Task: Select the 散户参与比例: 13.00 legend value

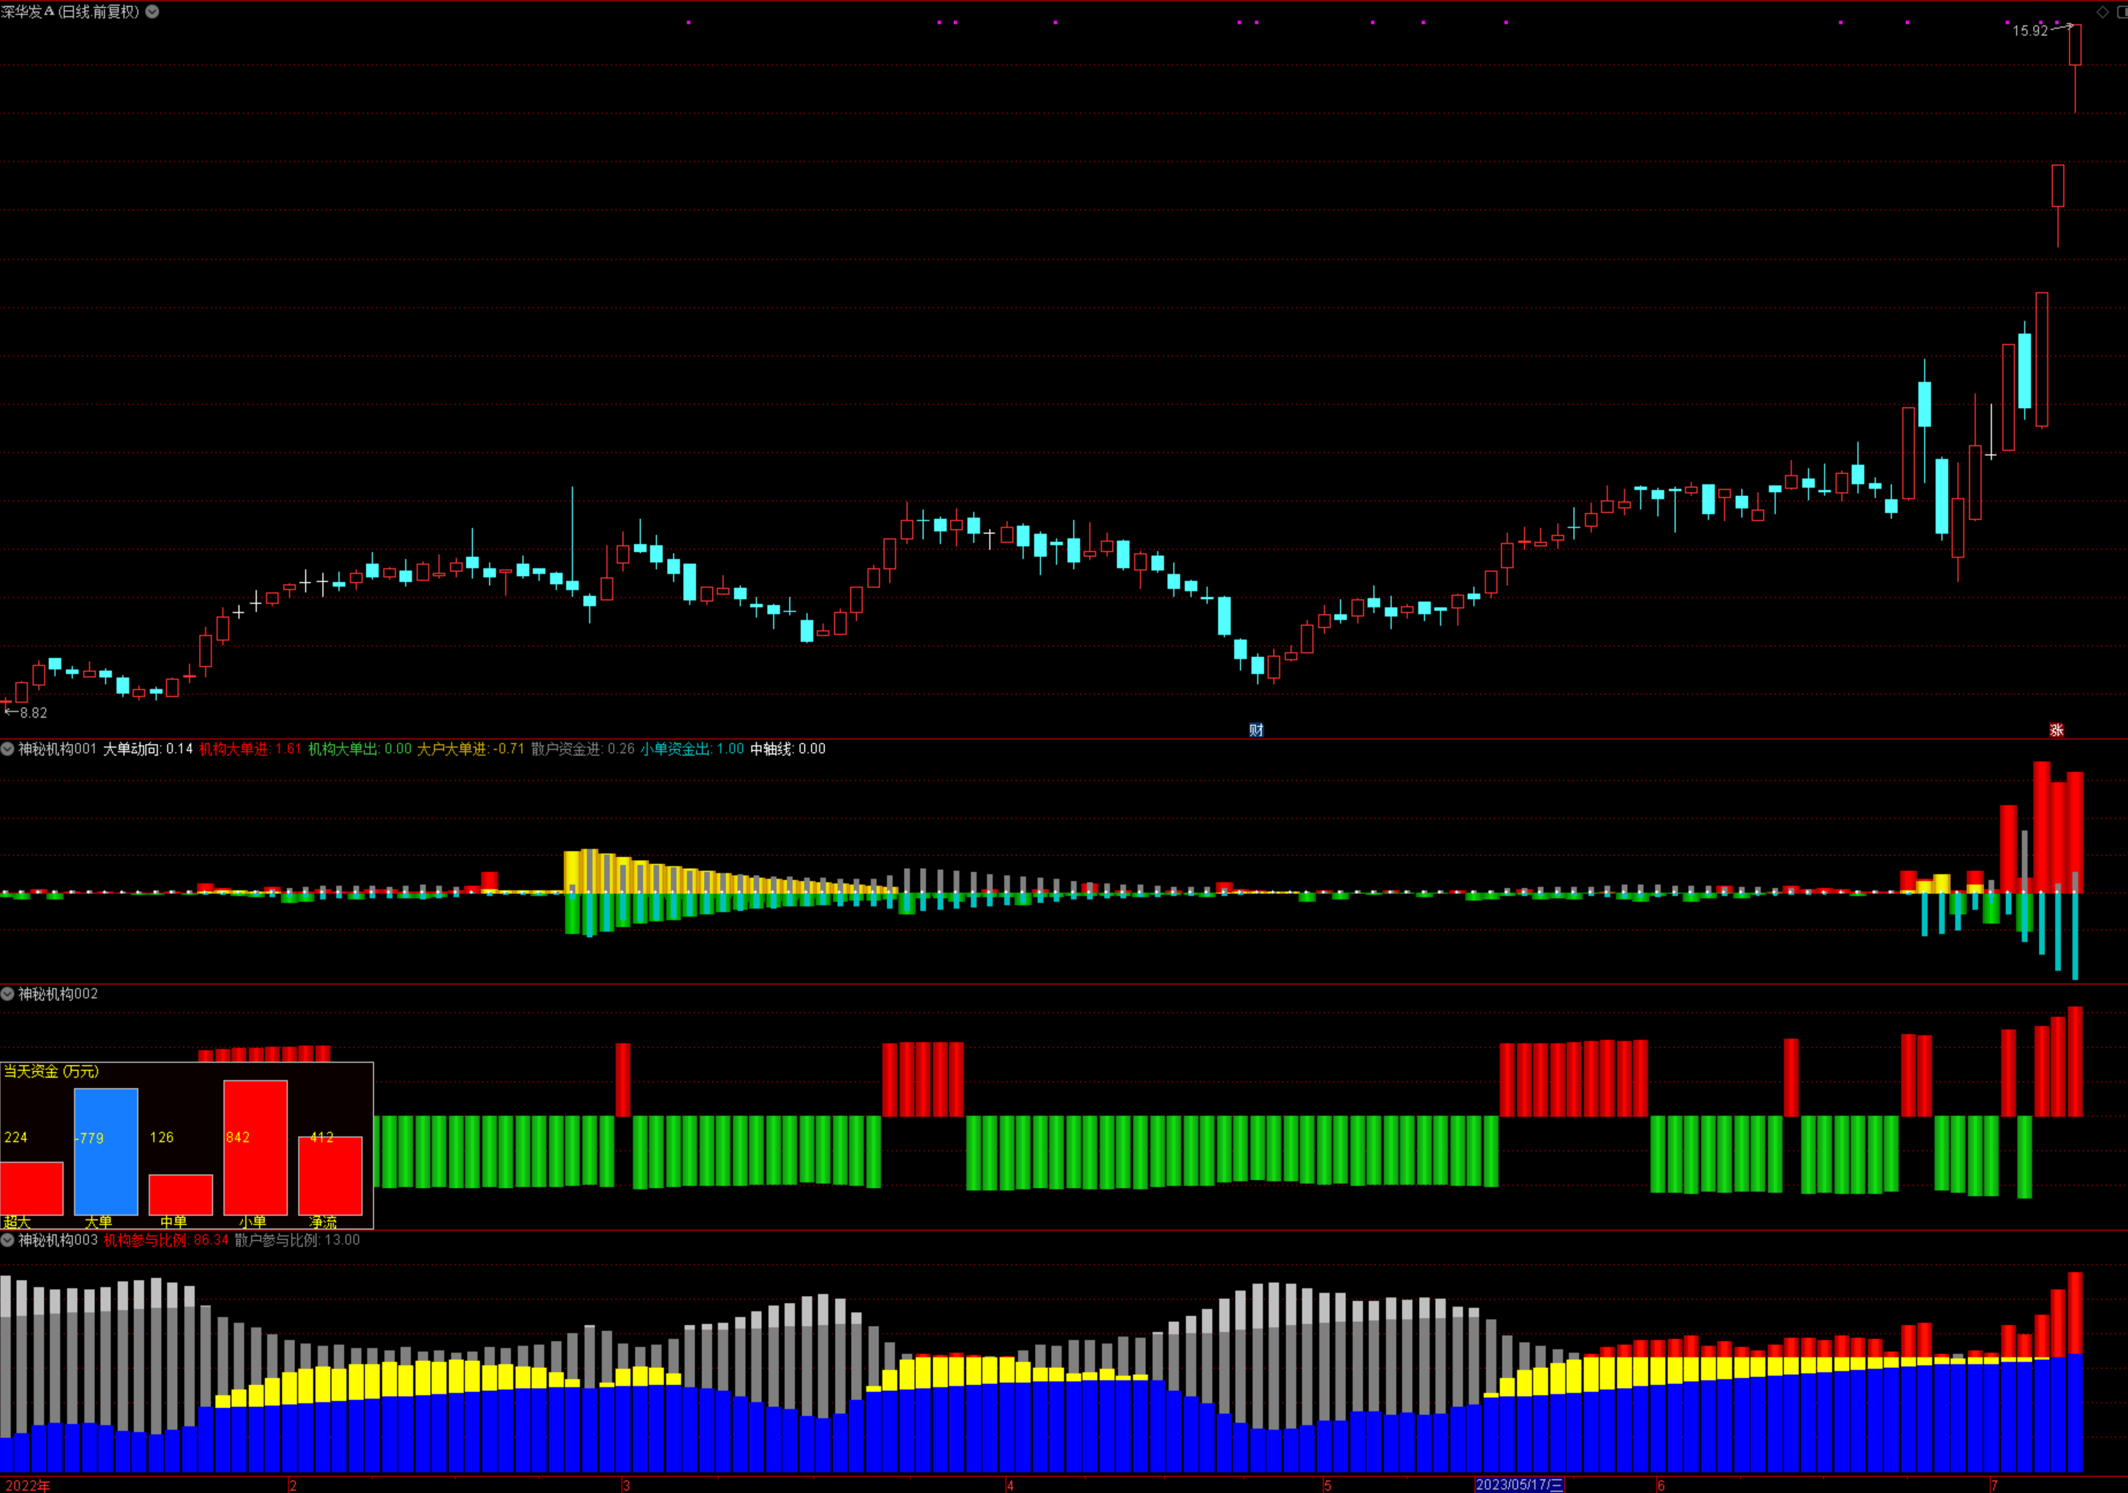Action: 297,1240
